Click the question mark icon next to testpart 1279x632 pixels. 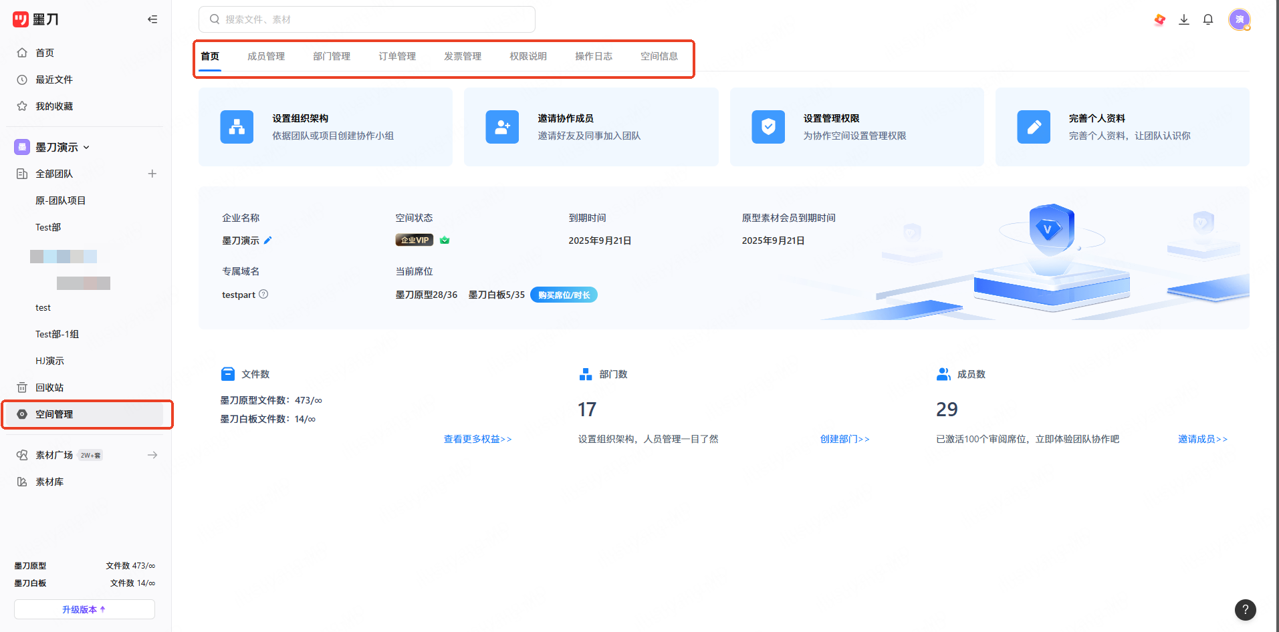tap(263, 294)
